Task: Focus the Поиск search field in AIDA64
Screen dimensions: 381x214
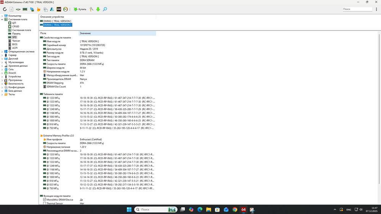Action: pos(357,9)
